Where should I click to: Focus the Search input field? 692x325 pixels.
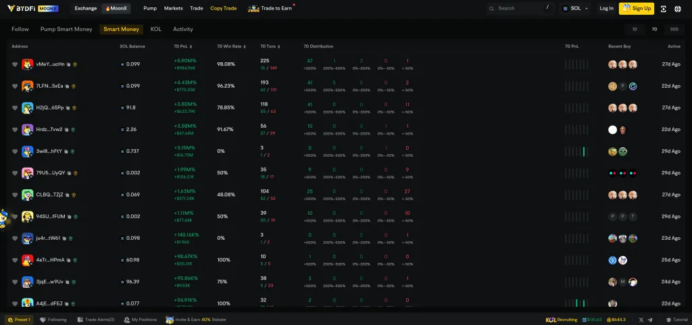click(520, 9)
